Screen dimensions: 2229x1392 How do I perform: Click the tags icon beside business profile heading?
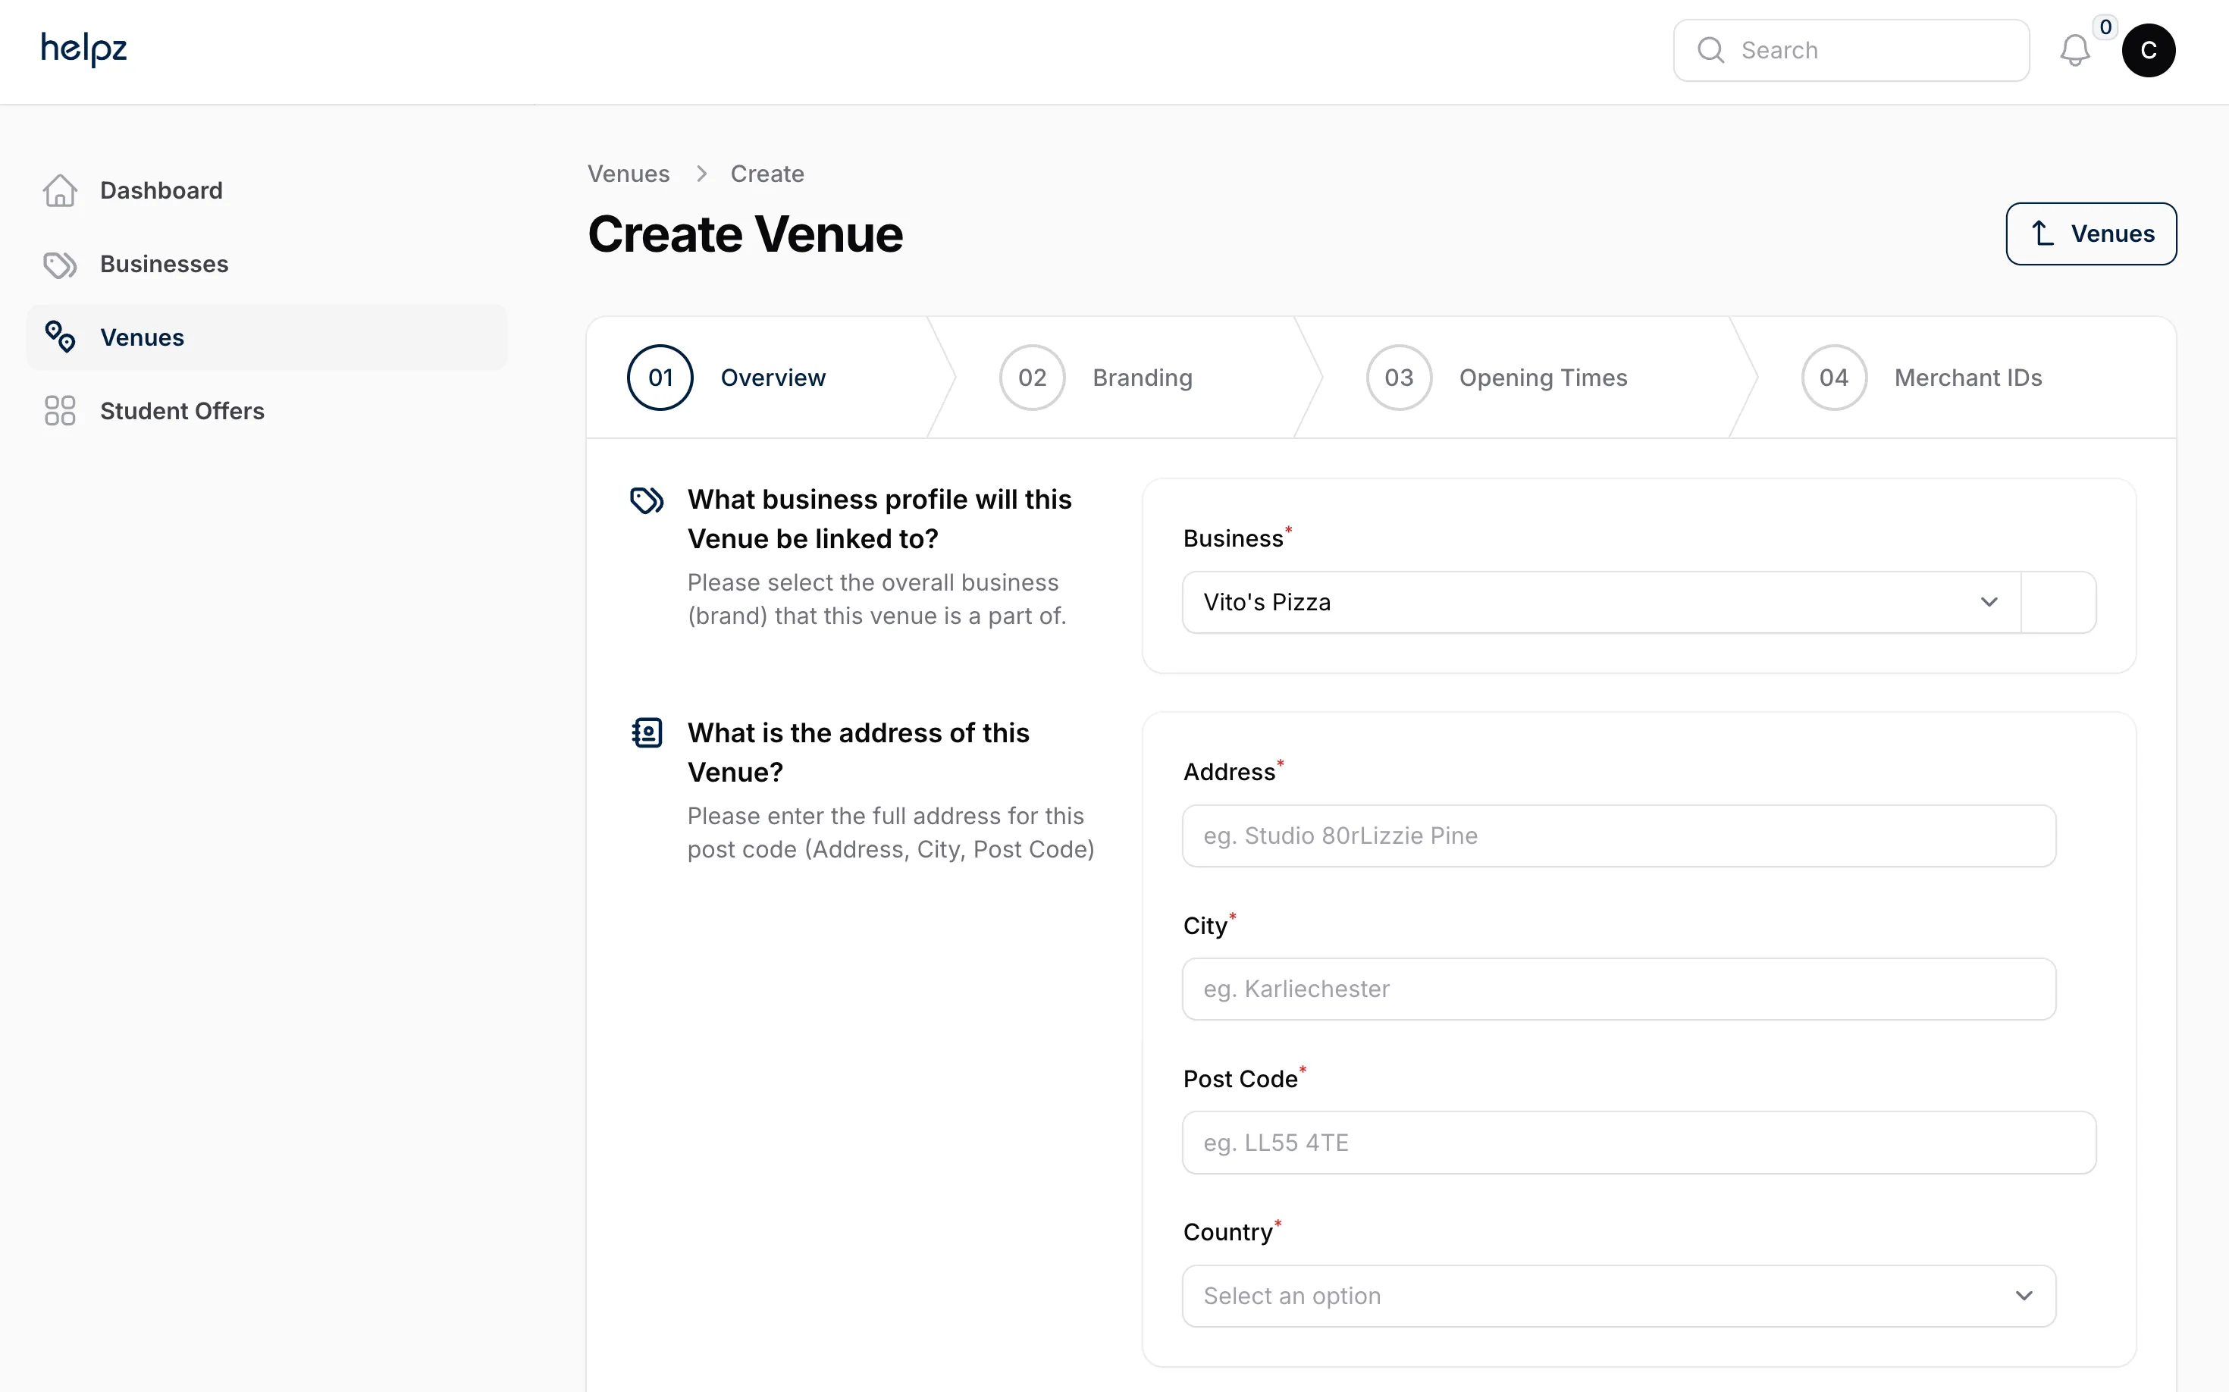click(646, 500)
